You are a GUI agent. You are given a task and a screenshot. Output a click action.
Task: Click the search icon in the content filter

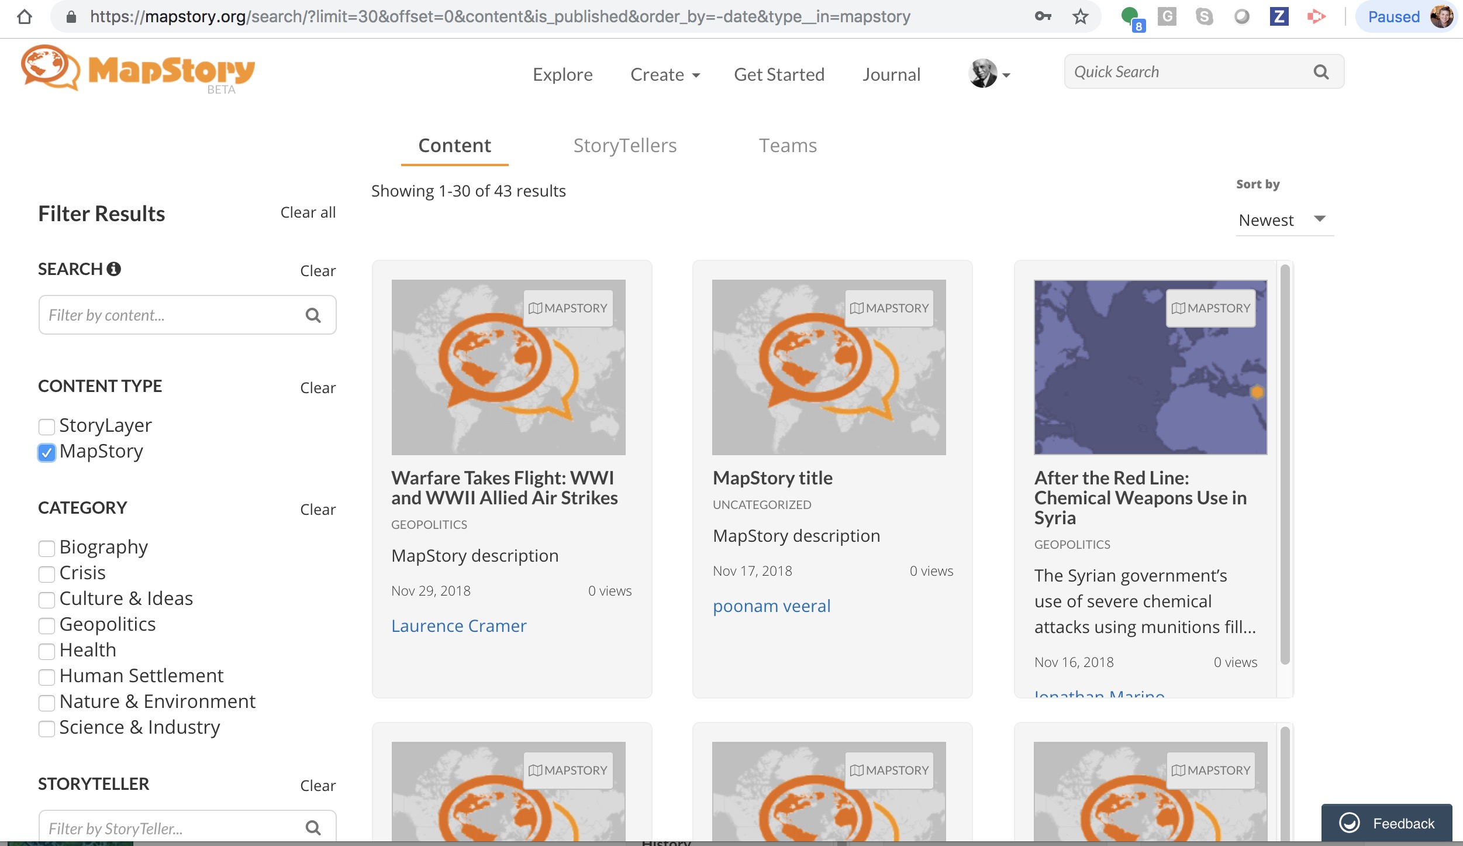coord(313,315)
